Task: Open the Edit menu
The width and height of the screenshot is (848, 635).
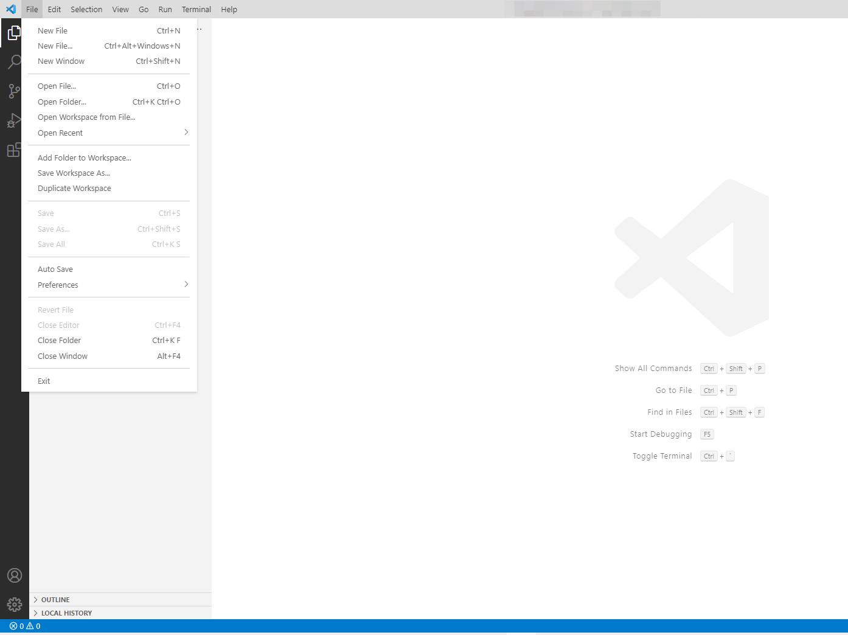Action: coord(54,9)
